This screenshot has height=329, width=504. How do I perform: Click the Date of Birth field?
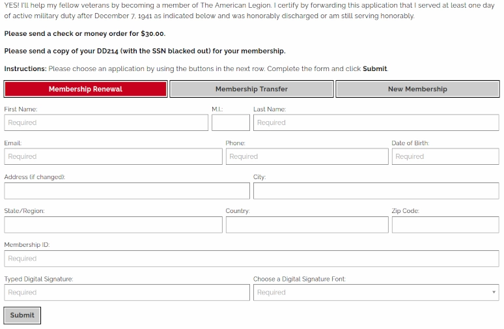(445, 156)
